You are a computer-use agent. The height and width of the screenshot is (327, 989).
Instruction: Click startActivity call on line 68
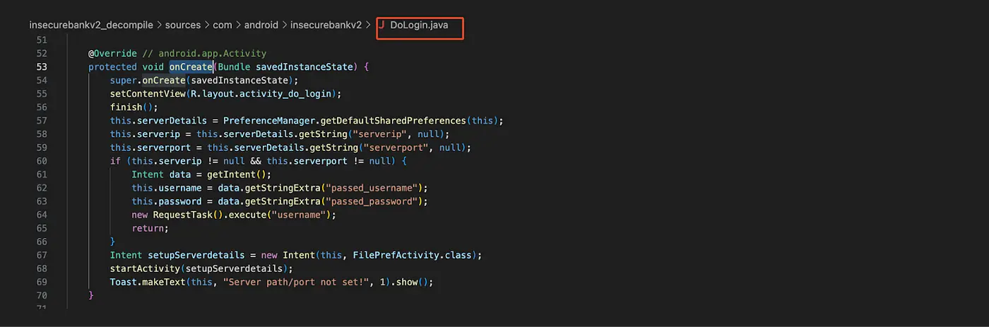[x=145, y=268]
